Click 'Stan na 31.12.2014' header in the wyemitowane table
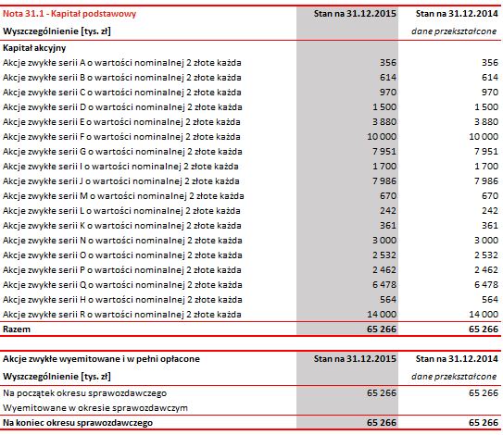 (x=457, y=359)
